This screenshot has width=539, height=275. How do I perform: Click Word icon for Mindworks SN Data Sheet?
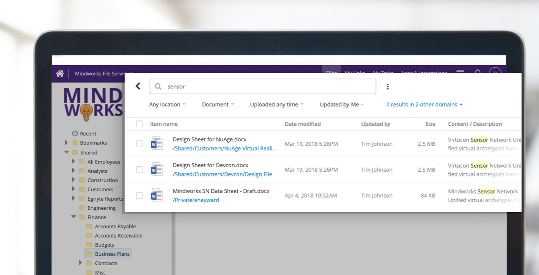tap(157, 195)
